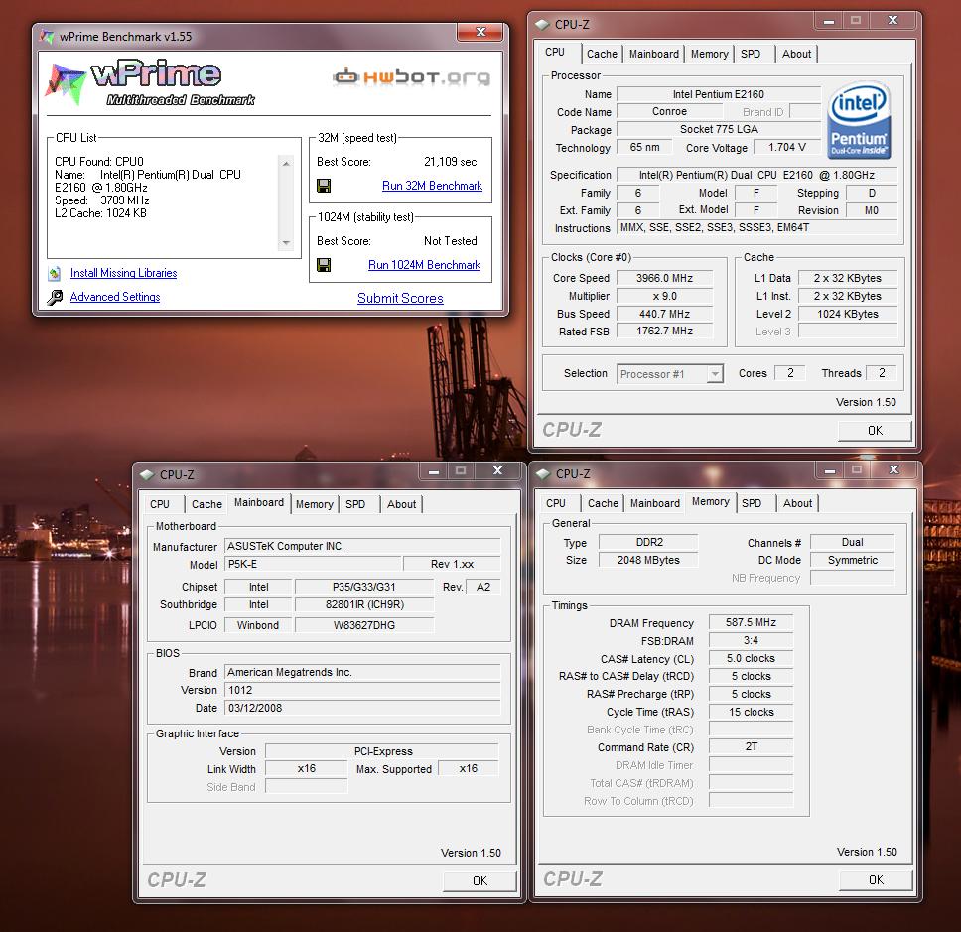This screenshot has width=961, height=932.
Task: Open About tab in Memory CPU-Z window
Action: (x=797, y=503)
